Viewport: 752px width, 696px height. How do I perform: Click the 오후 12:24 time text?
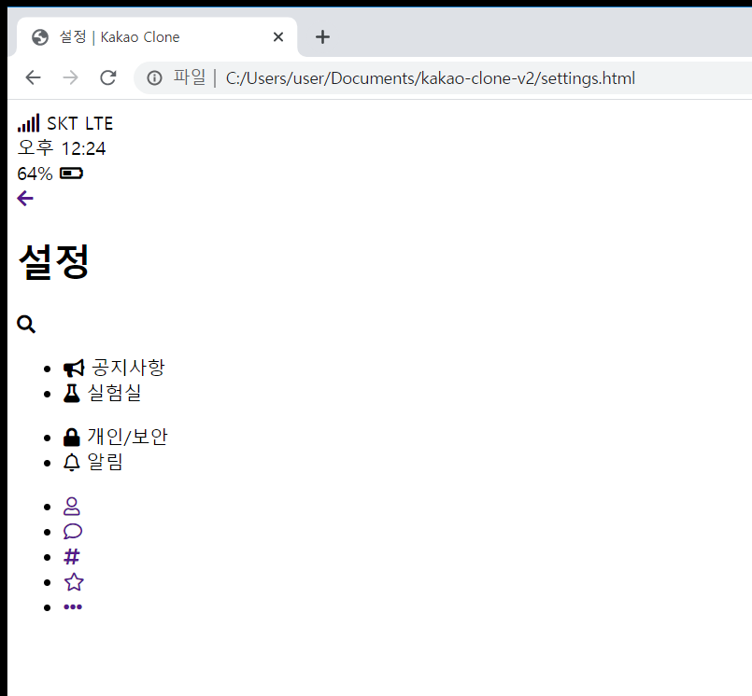pos(62,148)
